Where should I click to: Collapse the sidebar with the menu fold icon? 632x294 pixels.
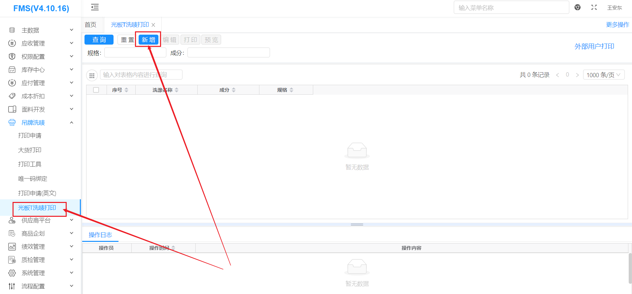pos(95,7)
